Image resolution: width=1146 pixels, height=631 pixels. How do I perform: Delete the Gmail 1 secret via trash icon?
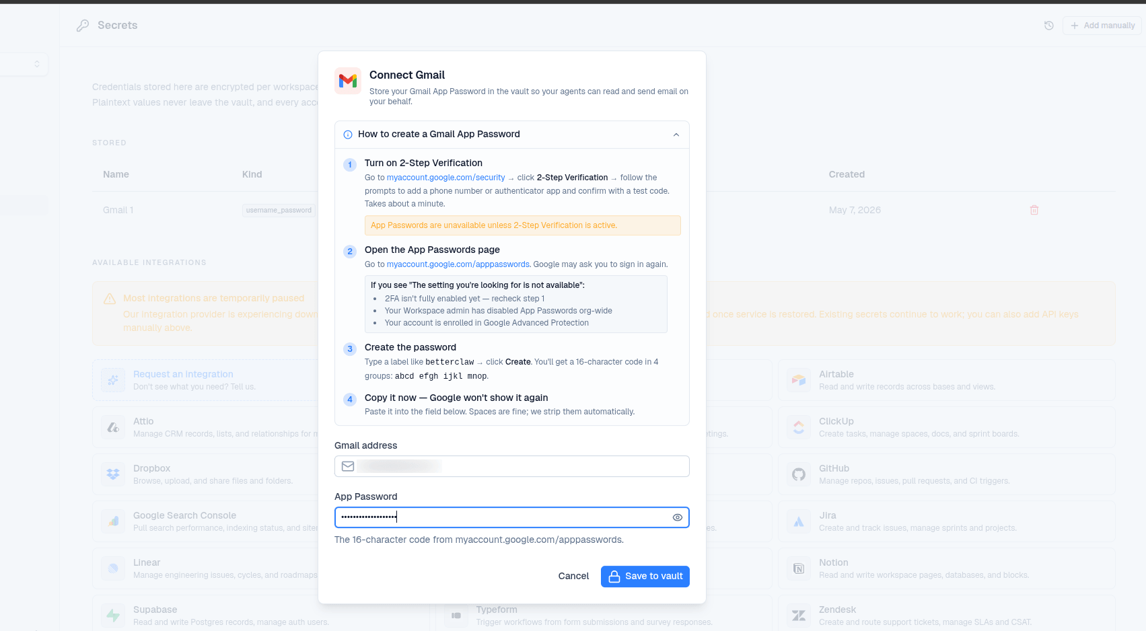click(1034, 210)
